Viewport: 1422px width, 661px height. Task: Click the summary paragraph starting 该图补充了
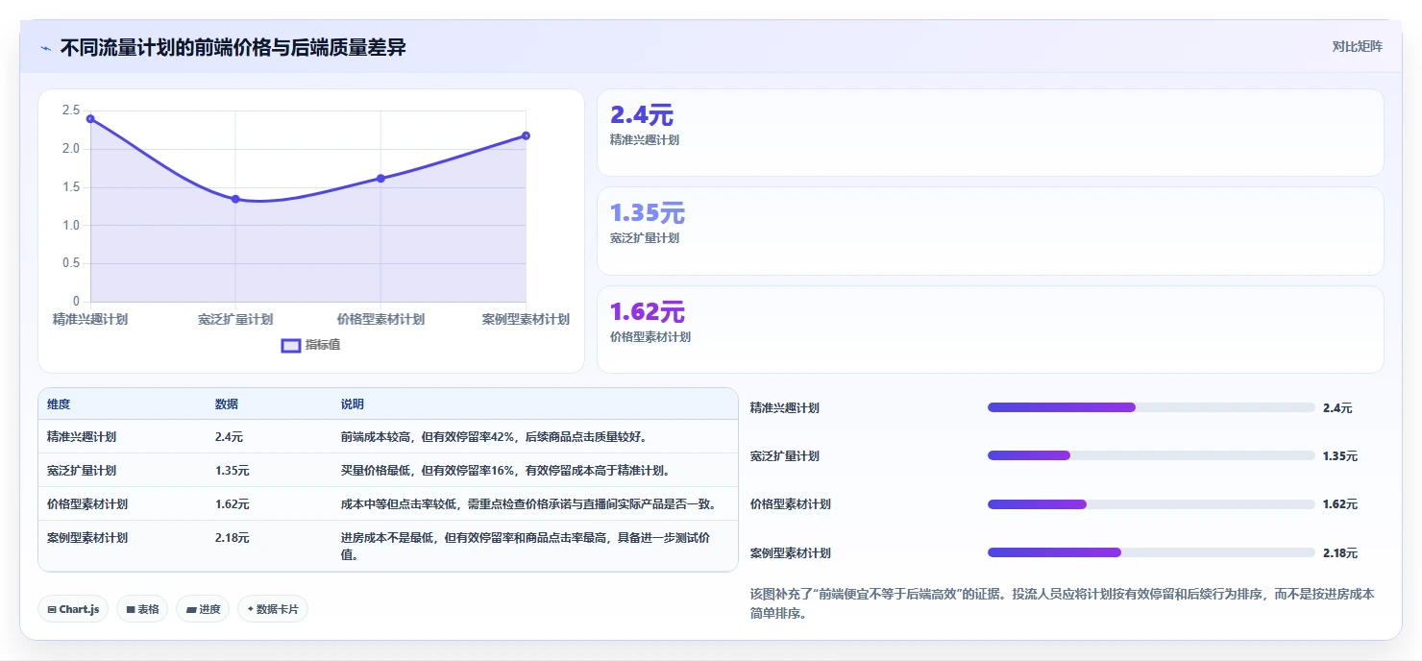[x=1063, y=603]
